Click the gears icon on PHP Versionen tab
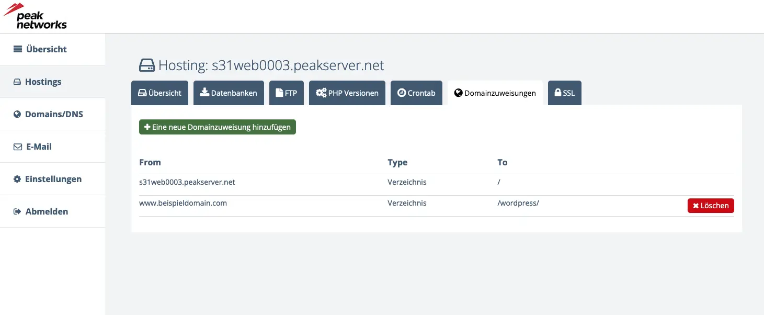This screenshot has width=764, height=315. coord(321,93)
